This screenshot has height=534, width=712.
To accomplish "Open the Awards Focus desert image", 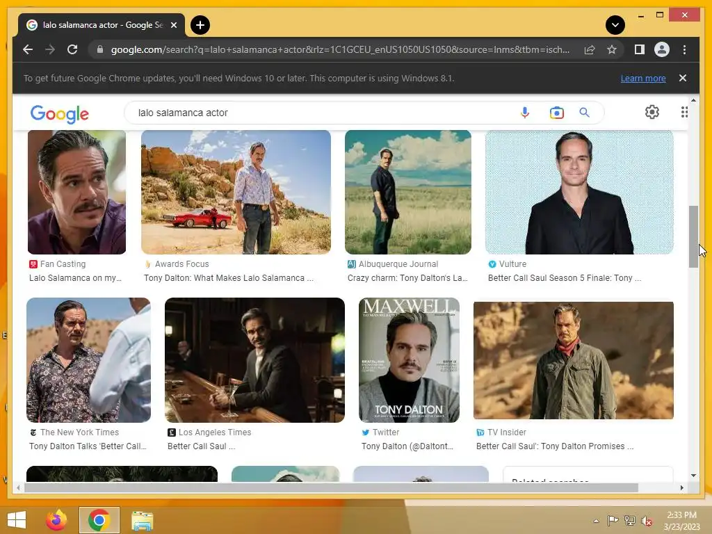I will [236, 192].
